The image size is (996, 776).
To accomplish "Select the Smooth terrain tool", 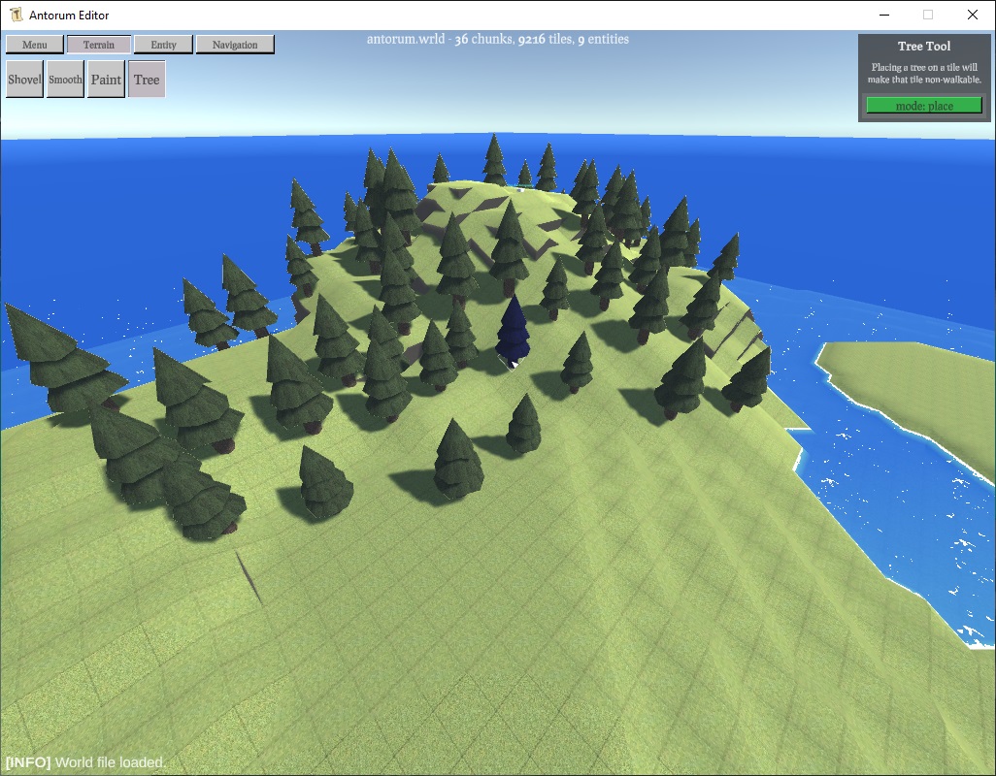I will coord(65,80).
